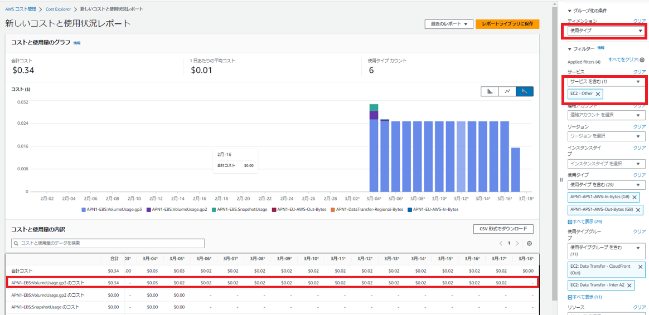Viewport: 649px width, 315px height.
Task: Remove EC2: Data Transfer - CloudFront (Out) chip
Action: (641, 267)
